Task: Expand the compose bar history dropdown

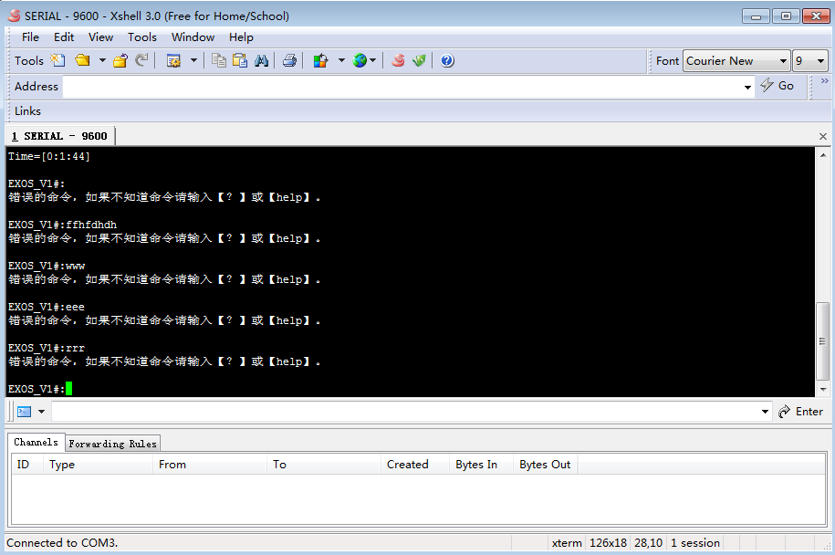Action: click(x=765, y=412)
